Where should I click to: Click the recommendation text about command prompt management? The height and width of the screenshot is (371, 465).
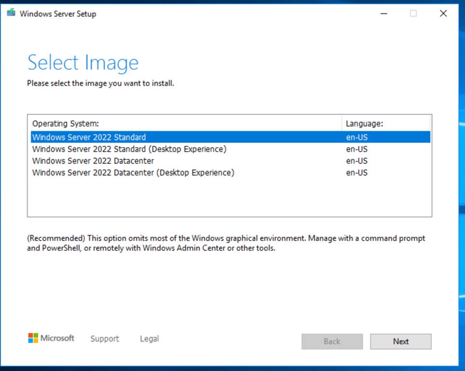pyautogui.click(x=225, y=243)
